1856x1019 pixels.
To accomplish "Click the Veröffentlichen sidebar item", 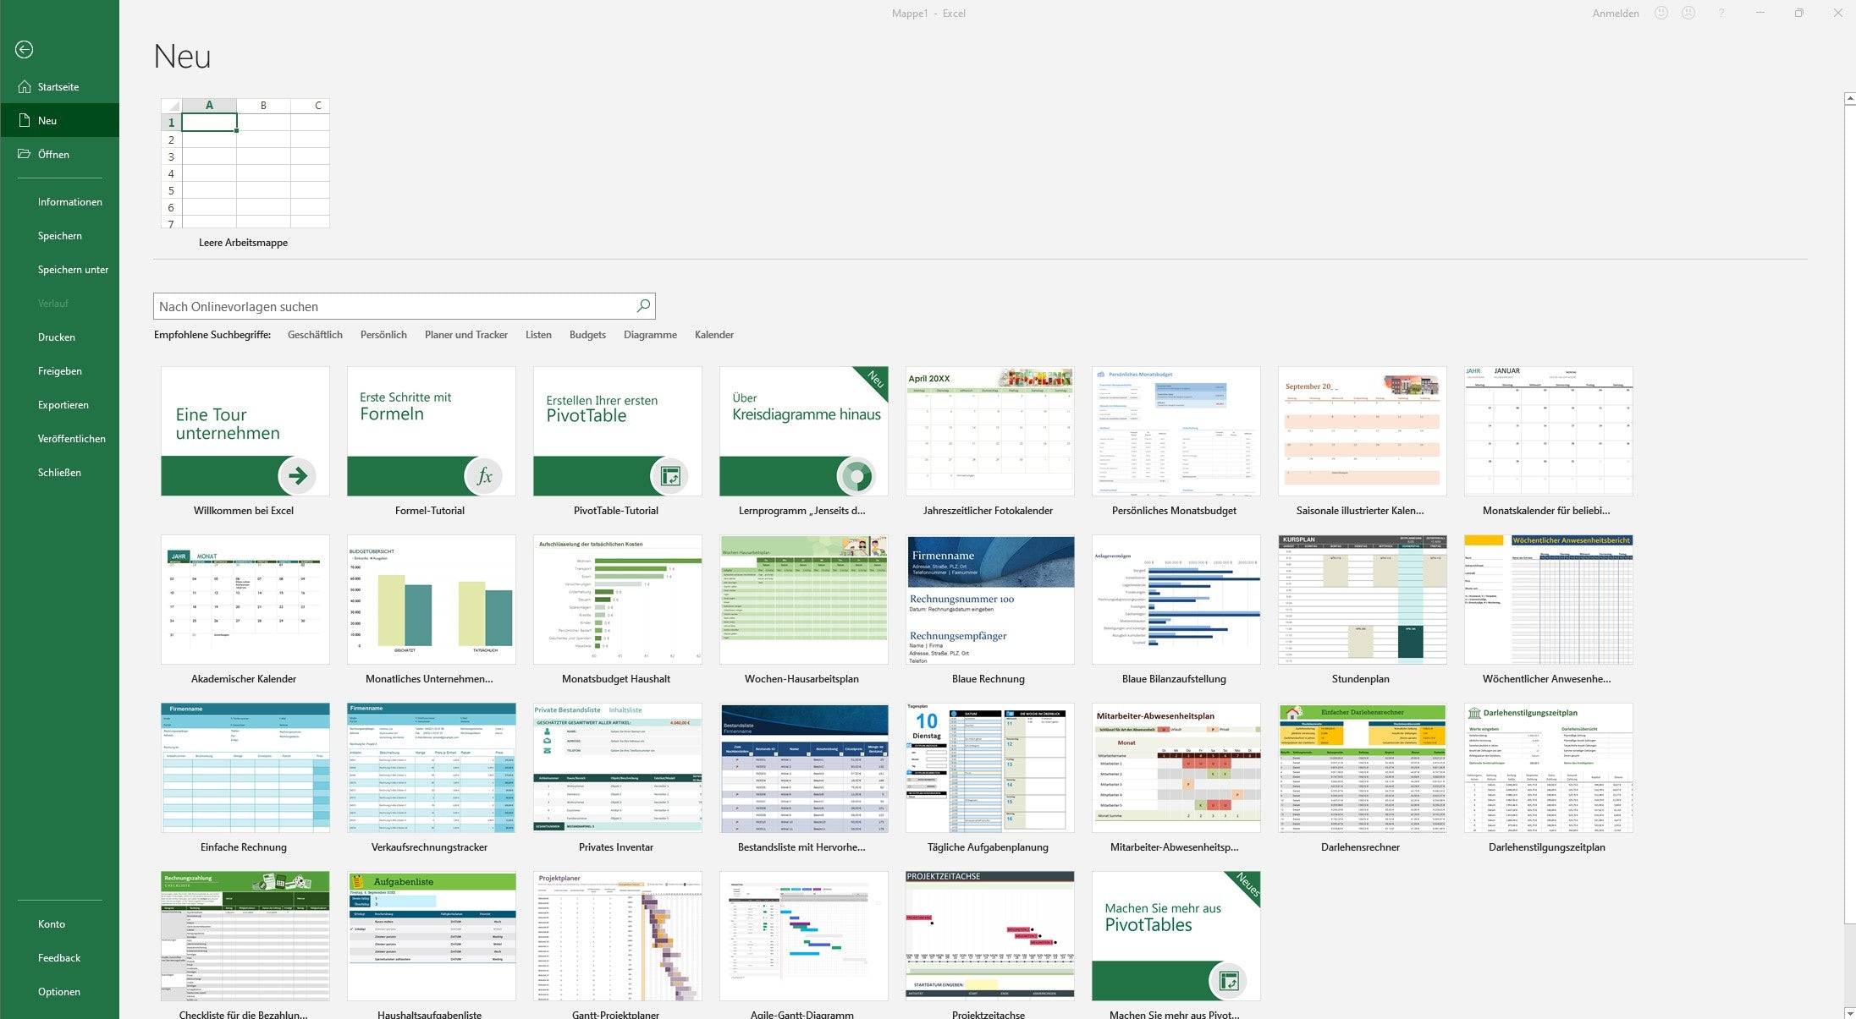I will pyautogui.click(x=72, y=438).
